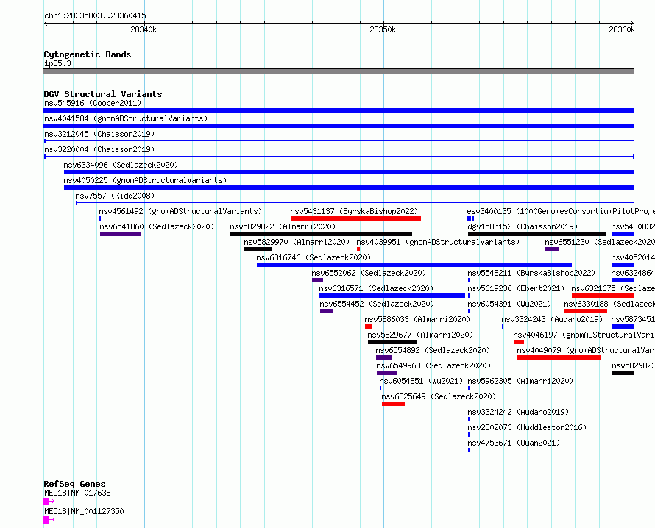The image size is (655, 528).
Task: Click the nsv6334096 (Sedlazeck2020) blue bar
Action: tap(349, 172)
